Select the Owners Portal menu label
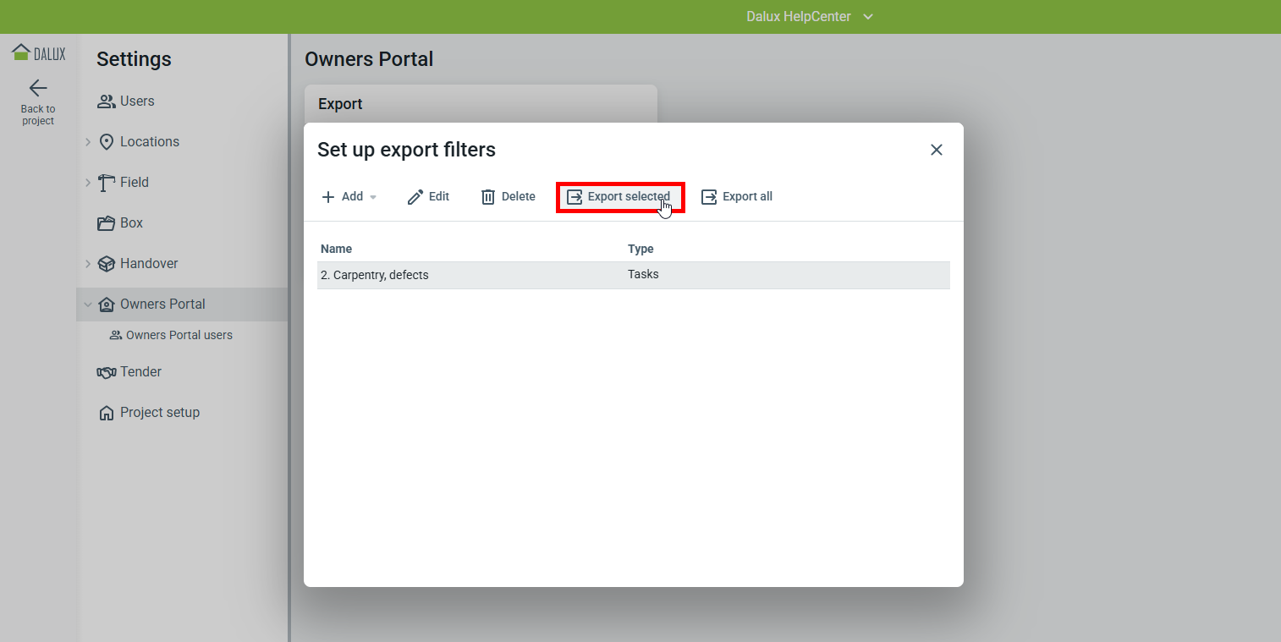The width and height of the screenshot is (1281, 642). tap(162, 305)
